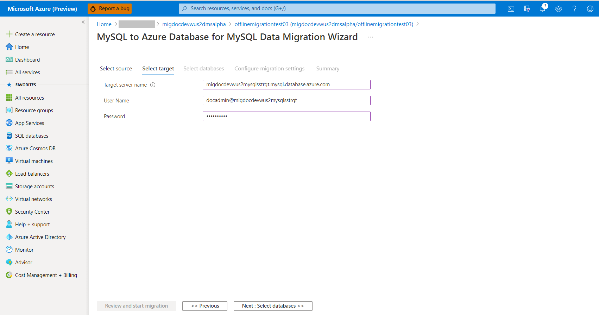The width and height of the screenshot is (599, 315).
Task: Open the wizard title ellipsis menu
Action: 371,37
